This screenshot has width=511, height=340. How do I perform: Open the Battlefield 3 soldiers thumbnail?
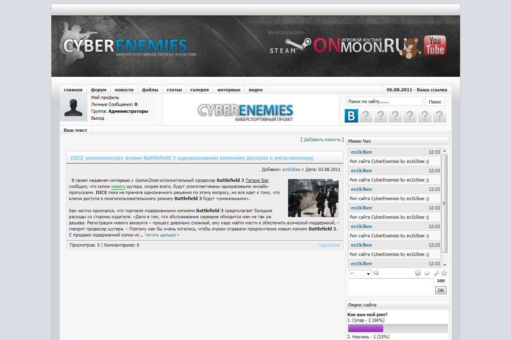[x=313, y=198]
